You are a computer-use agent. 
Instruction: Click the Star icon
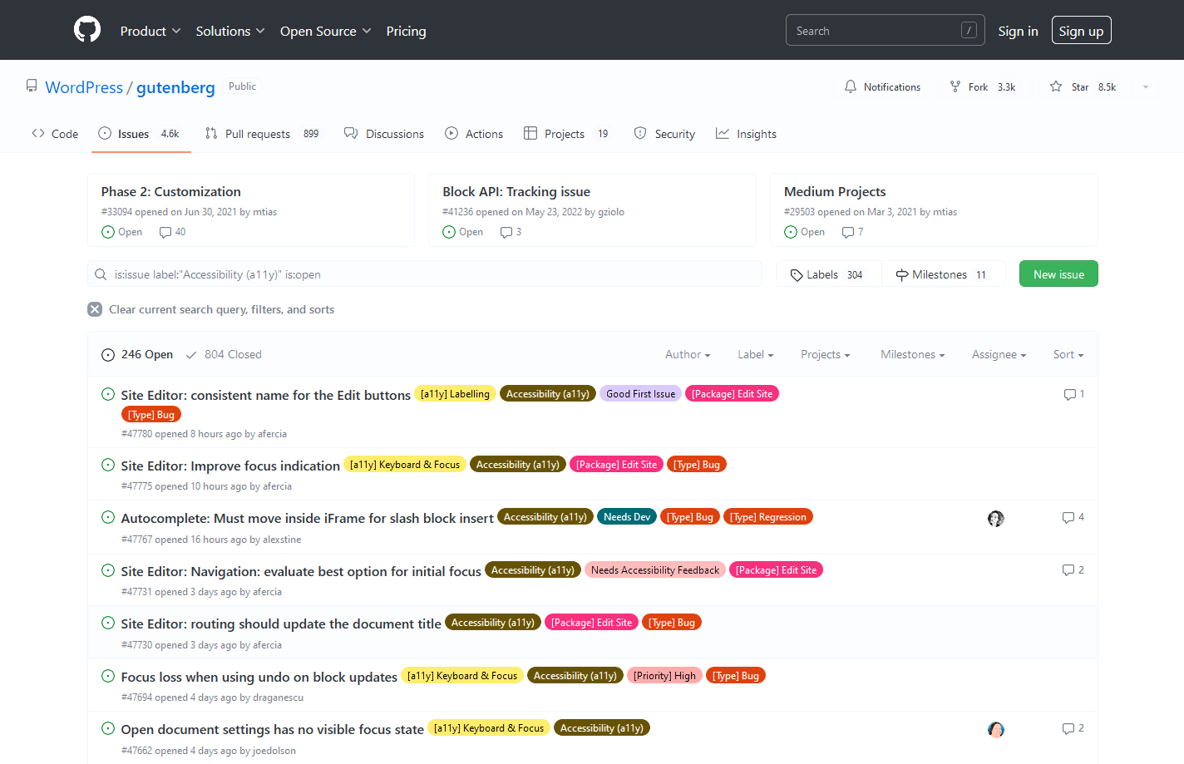click(1056, 86)
